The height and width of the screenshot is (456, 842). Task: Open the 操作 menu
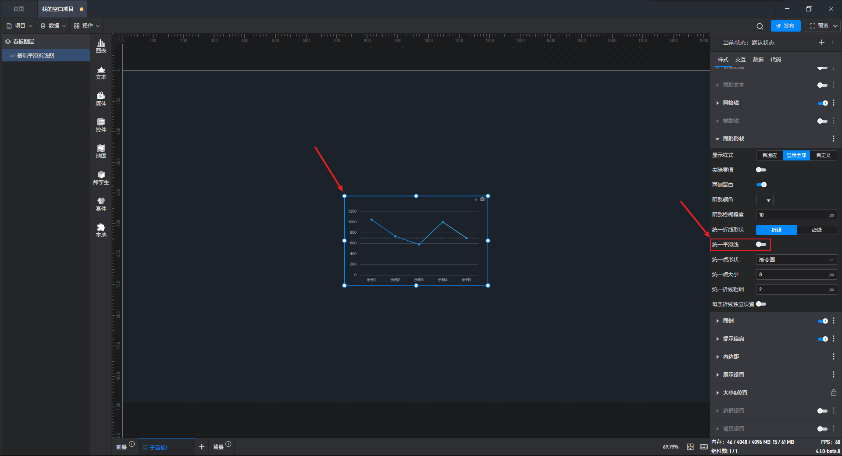tap(87, 26)
